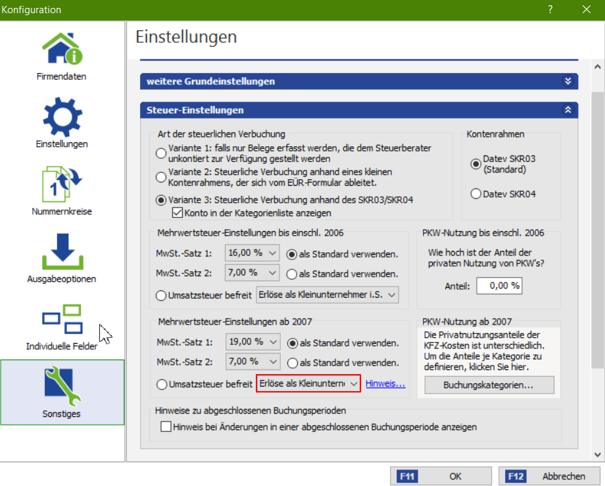Collapse the Steuer-Einstellungen section
This screenshot has width=605, height=486.
(568, 110)
